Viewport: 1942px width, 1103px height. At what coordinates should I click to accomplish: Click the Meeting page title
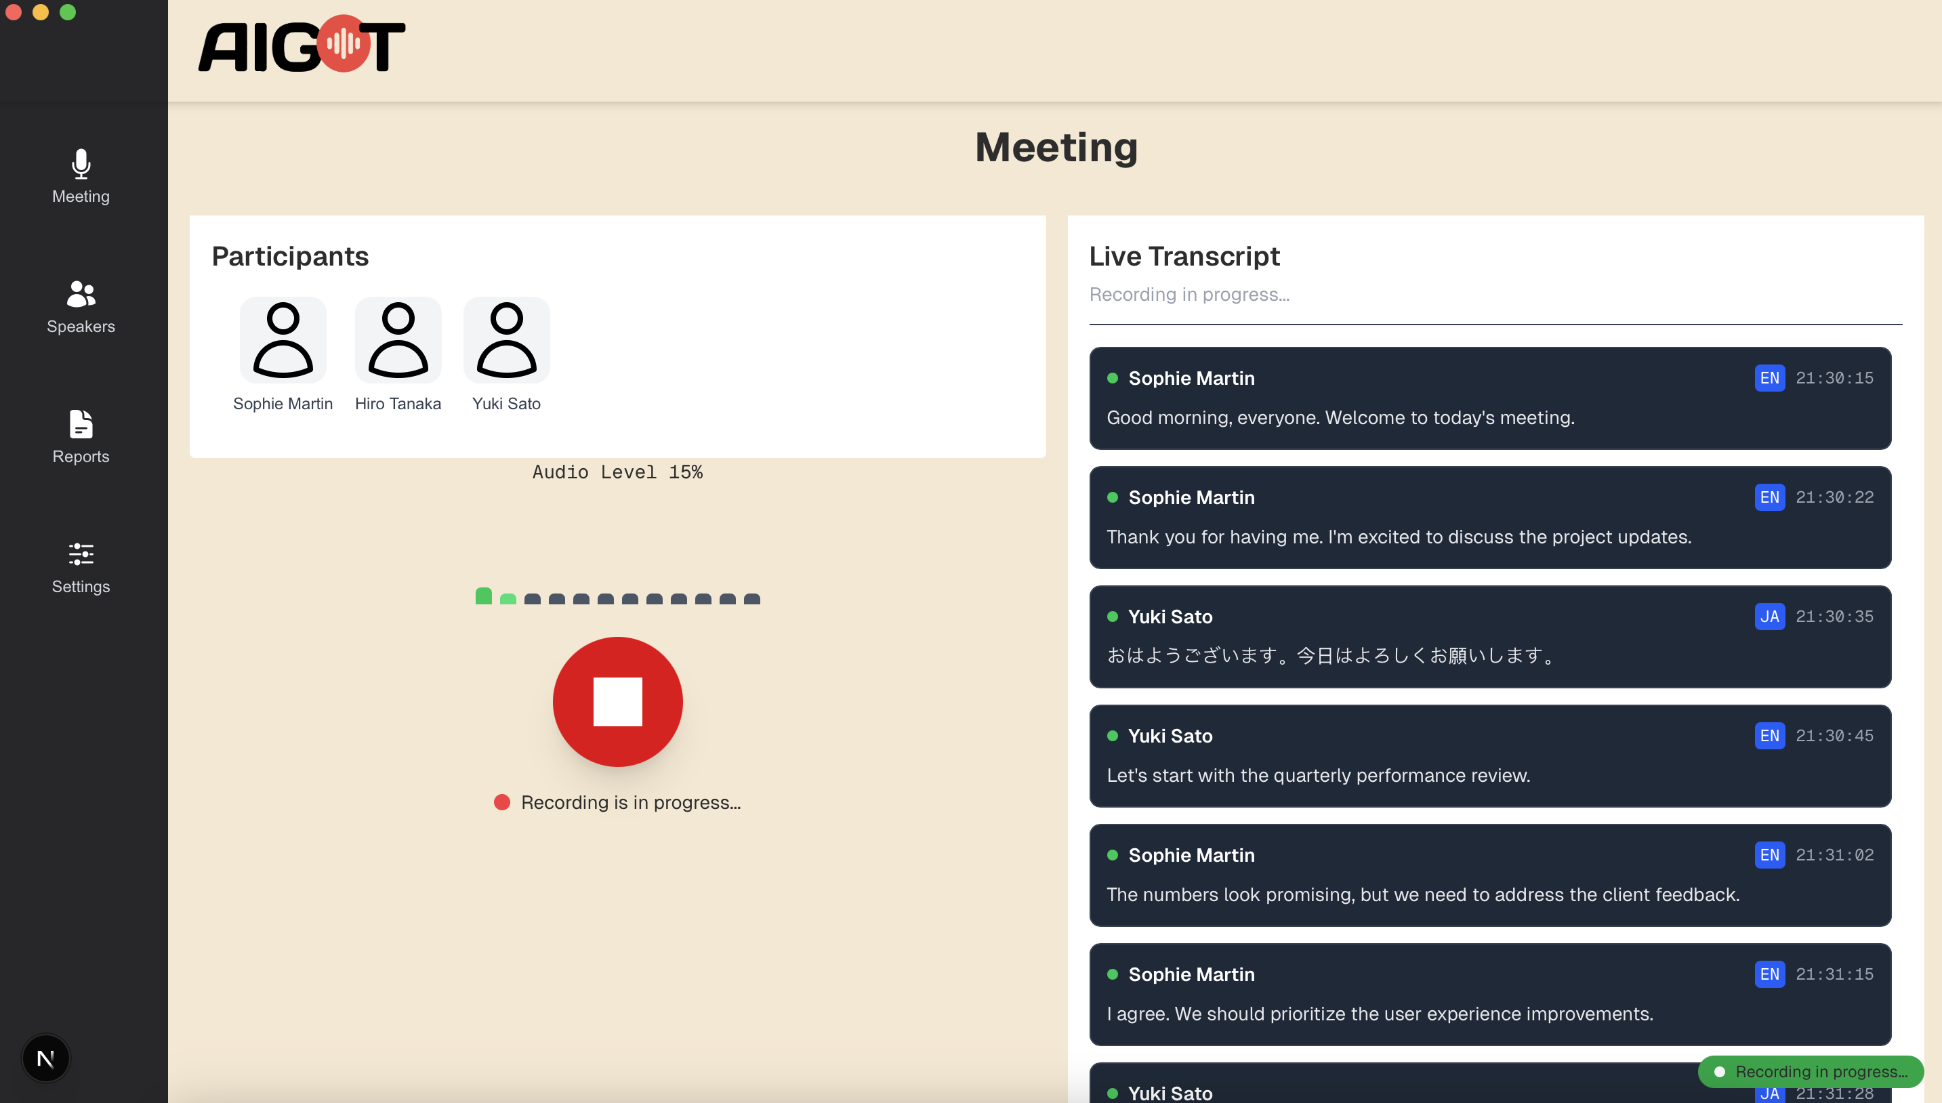point(1056,147)
